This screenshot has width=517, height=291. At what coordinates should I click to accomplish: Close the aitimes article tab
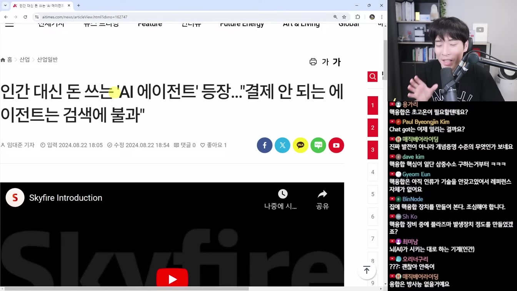[x=69, y=6]
